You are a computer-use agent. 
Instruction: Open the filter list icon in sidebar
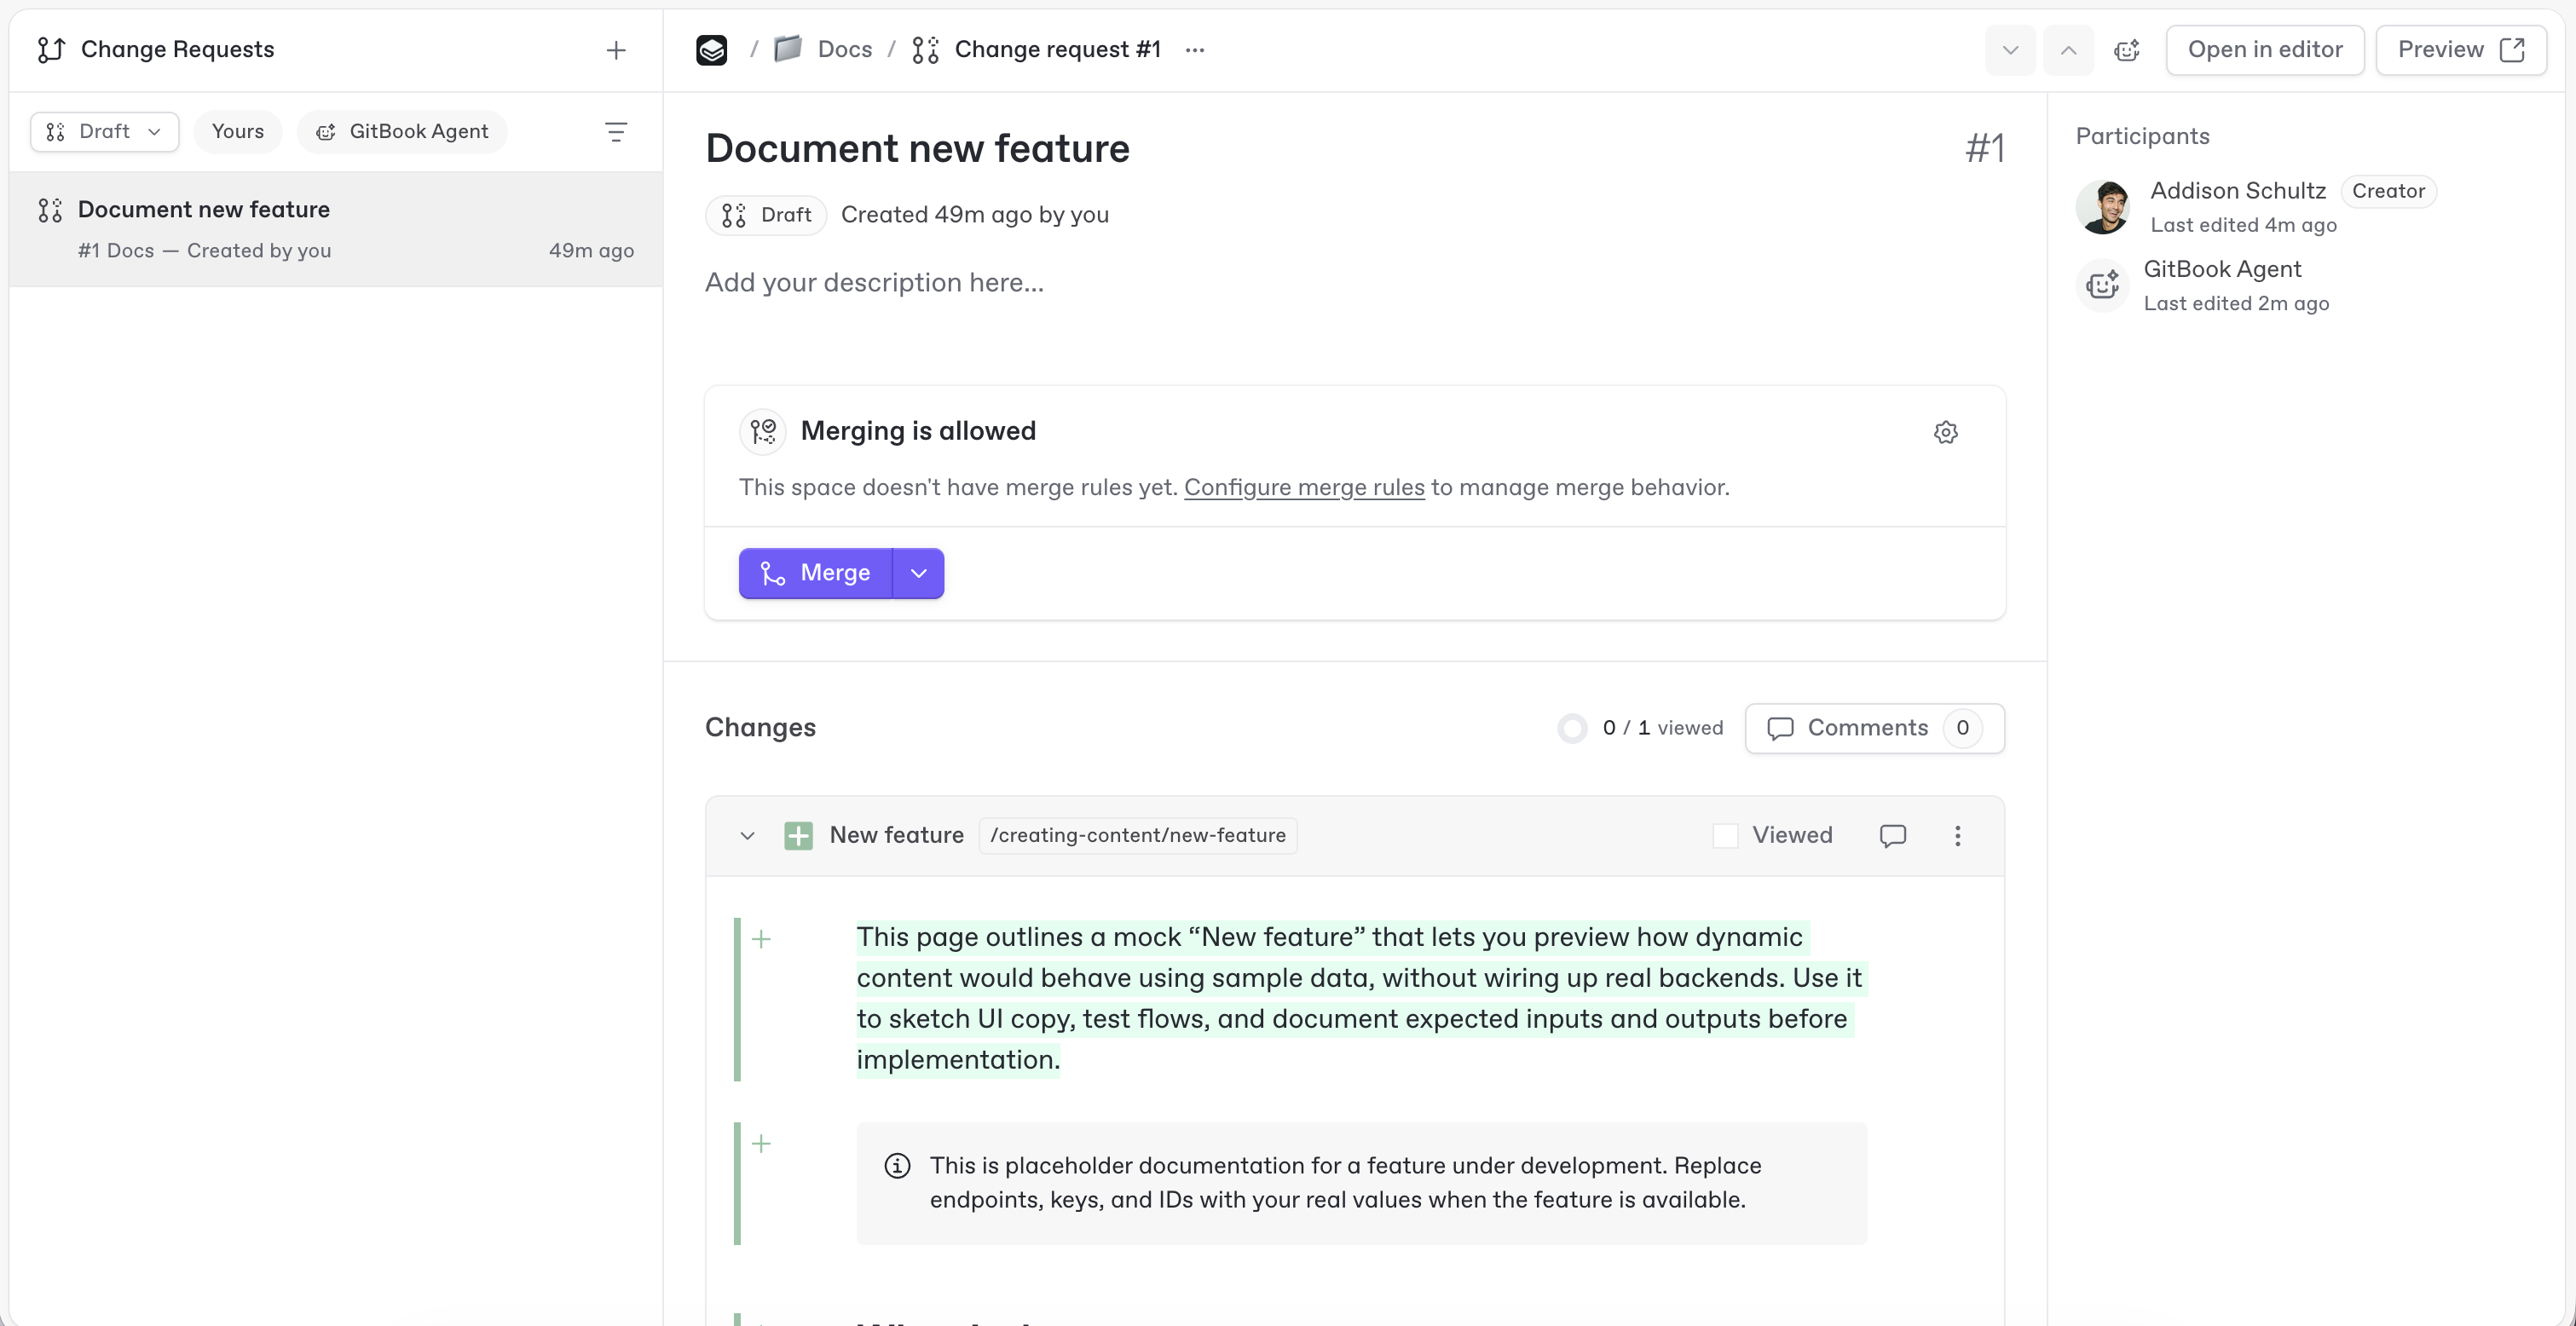616,132
